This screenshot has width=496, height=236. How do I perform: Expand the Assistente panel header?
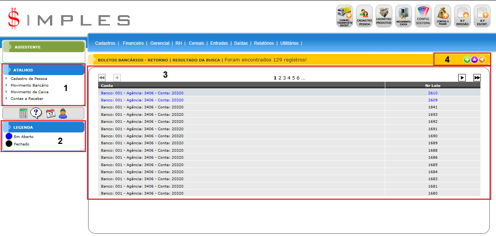[44, 47]
